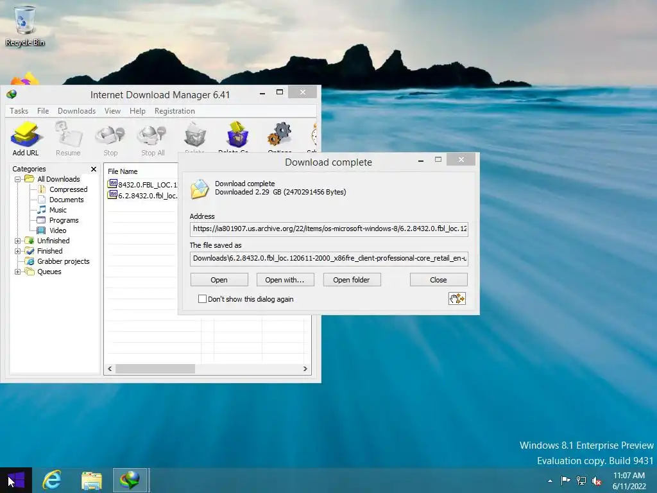Select the Documents category
657x493 pixels.
click(66, 200)
